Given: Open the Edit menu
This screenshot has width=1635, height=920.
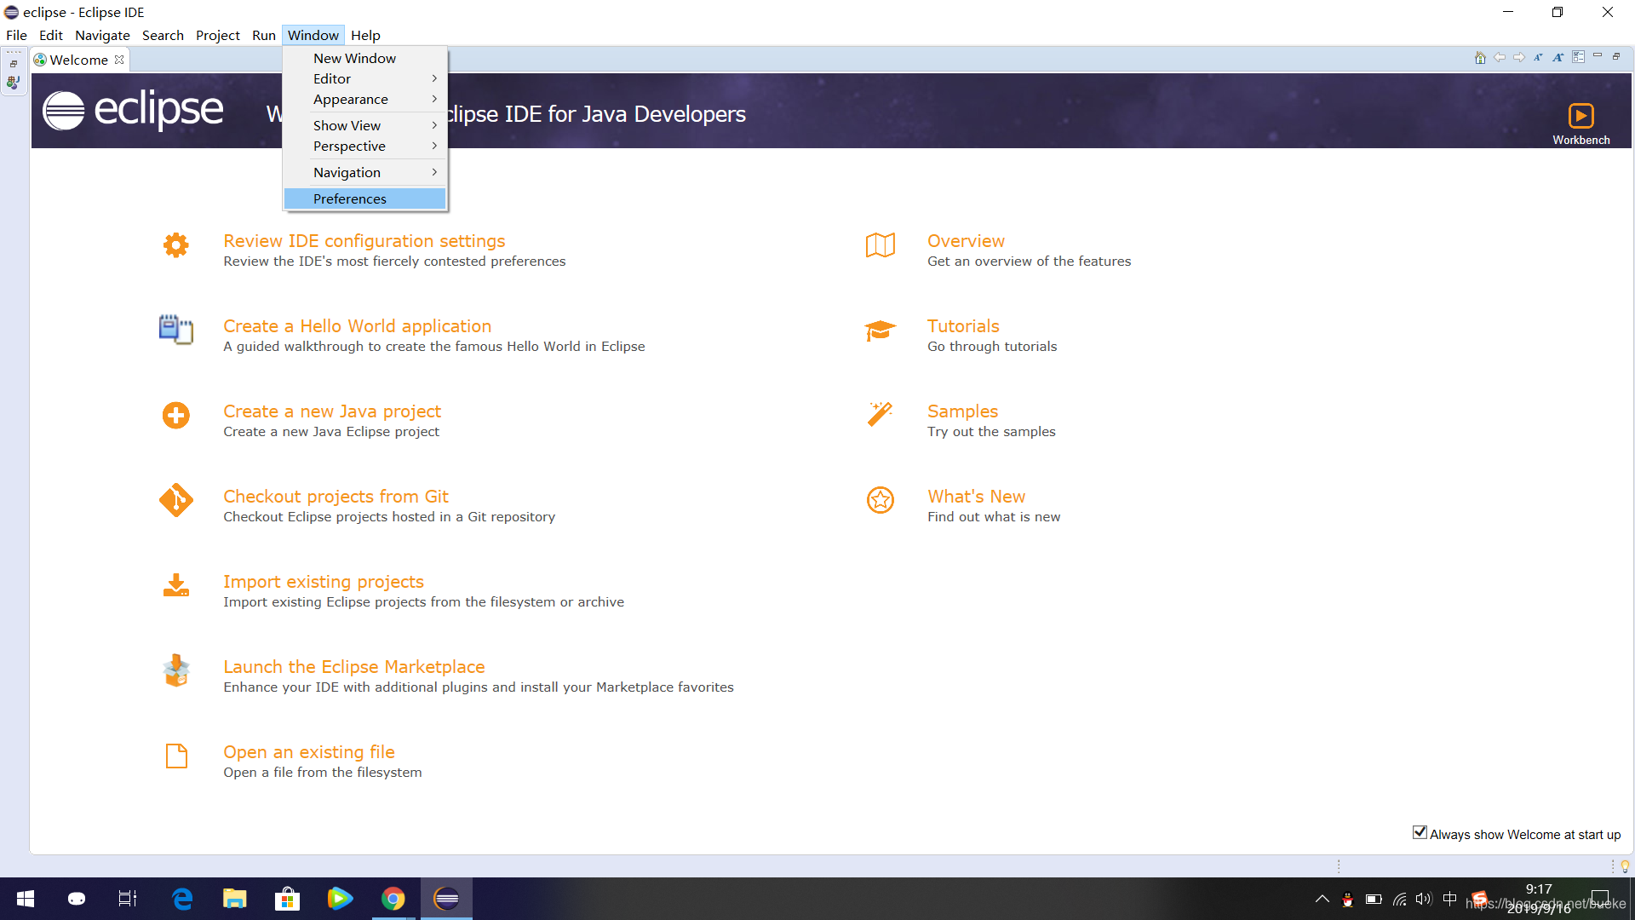Looking at the screenshot, I should point(51,35).
